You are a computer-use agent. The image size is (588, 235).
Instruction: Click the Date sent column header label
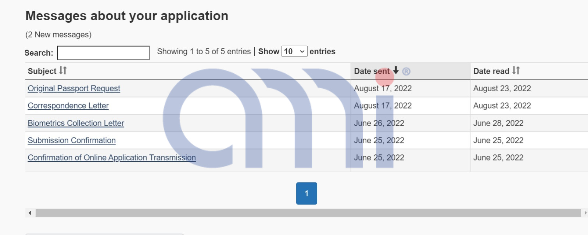(x=371, y=71)
